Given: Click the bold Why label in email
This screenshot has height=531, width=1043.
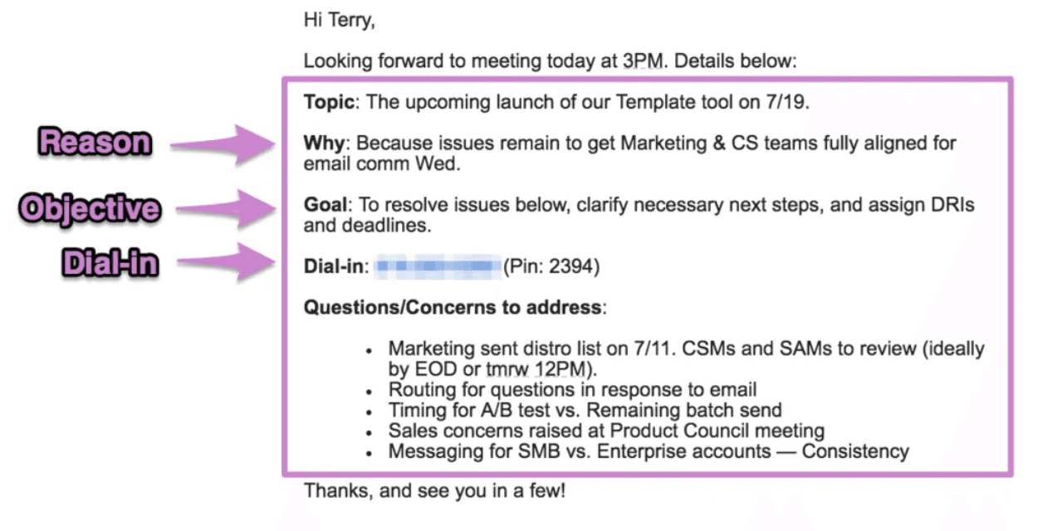Looking at the screenshot, I should point(324,144).
